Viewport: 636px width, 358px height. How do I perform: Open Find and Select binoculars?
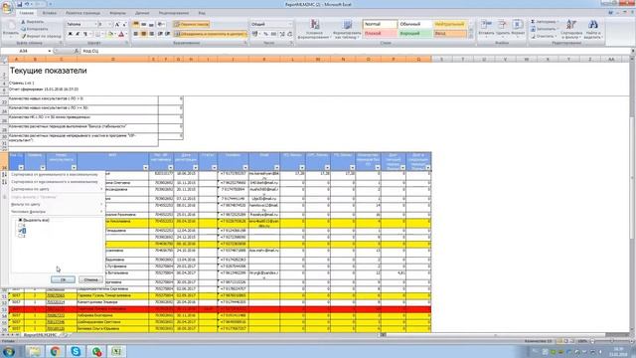(592, 29)
